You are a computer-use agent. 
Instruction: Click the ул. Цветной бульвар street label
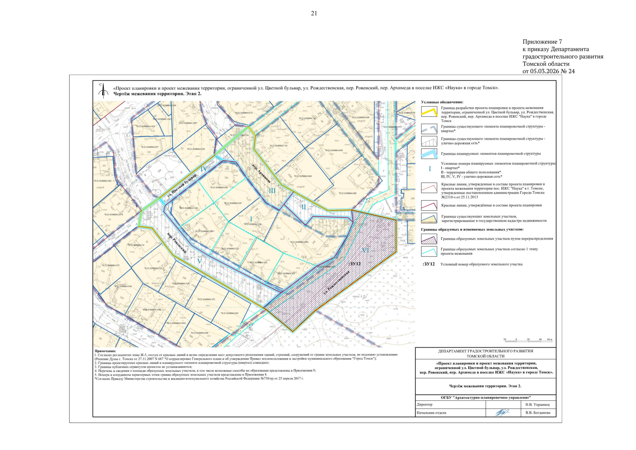point(181,186)
